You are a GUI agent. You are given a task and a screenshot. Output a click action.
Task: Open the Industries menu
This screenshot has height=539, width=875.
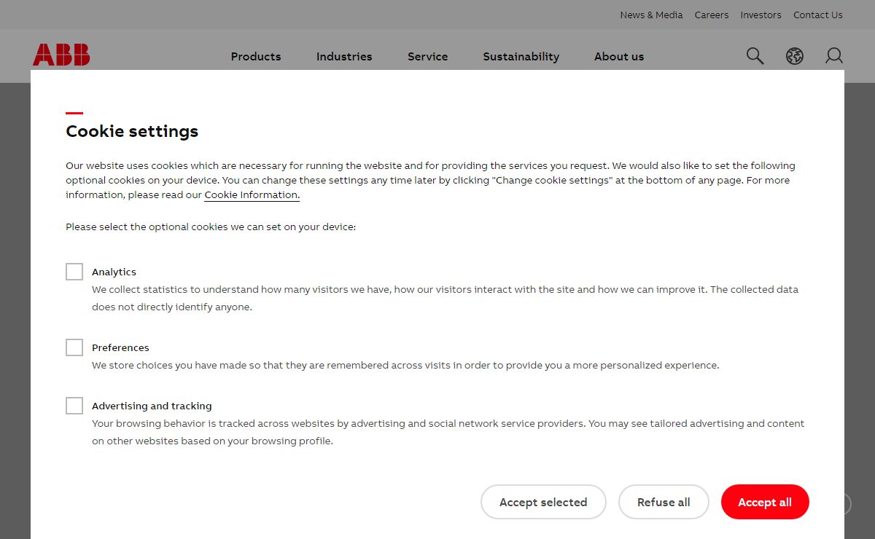[x=344, y=56]
